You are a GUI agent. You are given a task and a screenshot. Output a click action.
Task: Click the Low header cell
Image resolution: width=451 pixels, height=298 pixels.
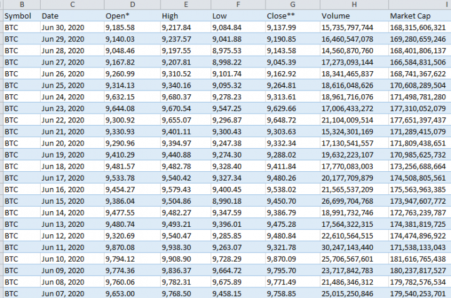pyautogui.click(x=238, y=16)
